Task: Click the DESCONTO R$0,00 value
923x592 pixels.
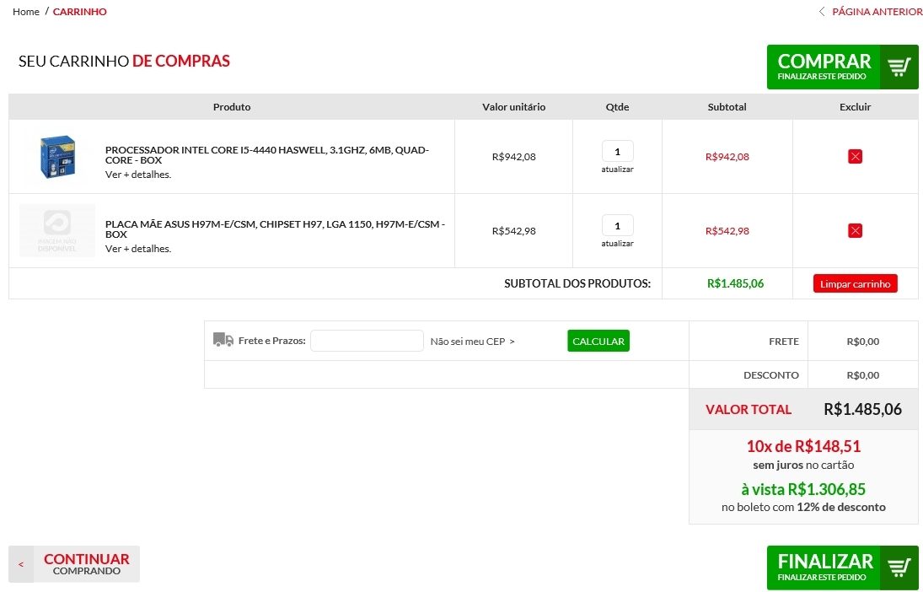Action: point(863,375)
